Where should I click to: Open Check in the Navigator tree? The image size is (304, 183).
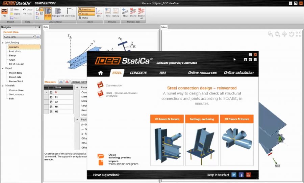click(x=12, y=60)
